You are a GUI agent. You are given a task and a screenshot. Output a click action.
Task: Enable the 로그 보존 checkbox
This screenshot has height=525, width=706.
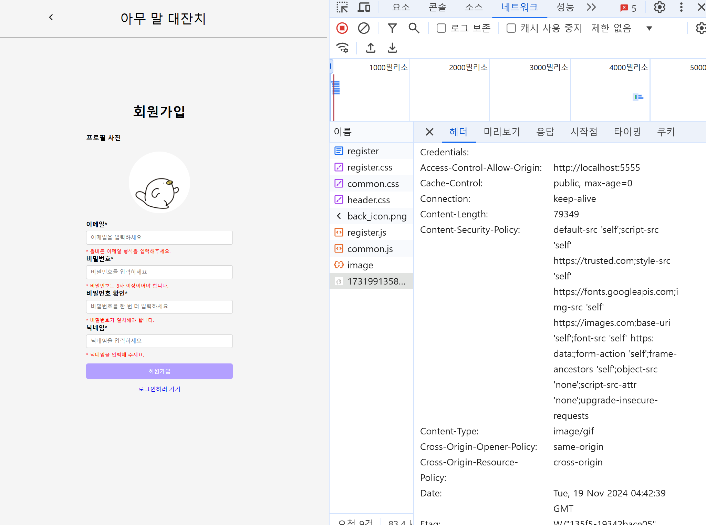pos(441,28)
